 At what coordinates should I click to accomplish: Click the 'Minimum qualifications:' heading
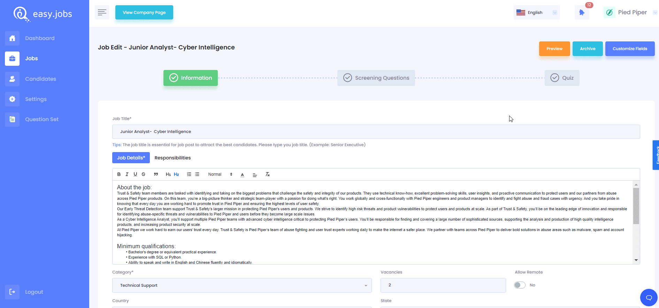[146, 246]
